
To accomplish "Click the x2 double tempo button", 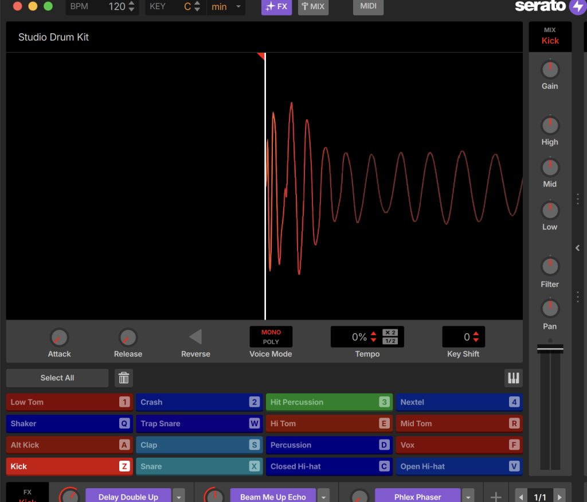I will coord(390,333).
